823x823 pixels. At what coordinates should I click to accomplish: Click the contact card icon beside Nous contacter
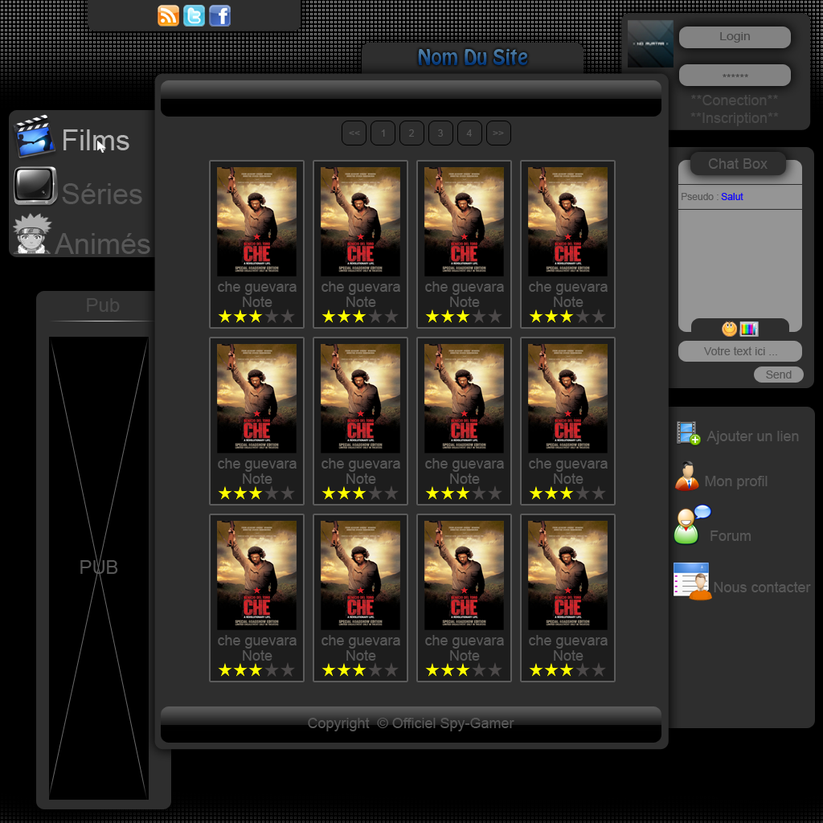(692, 581)
